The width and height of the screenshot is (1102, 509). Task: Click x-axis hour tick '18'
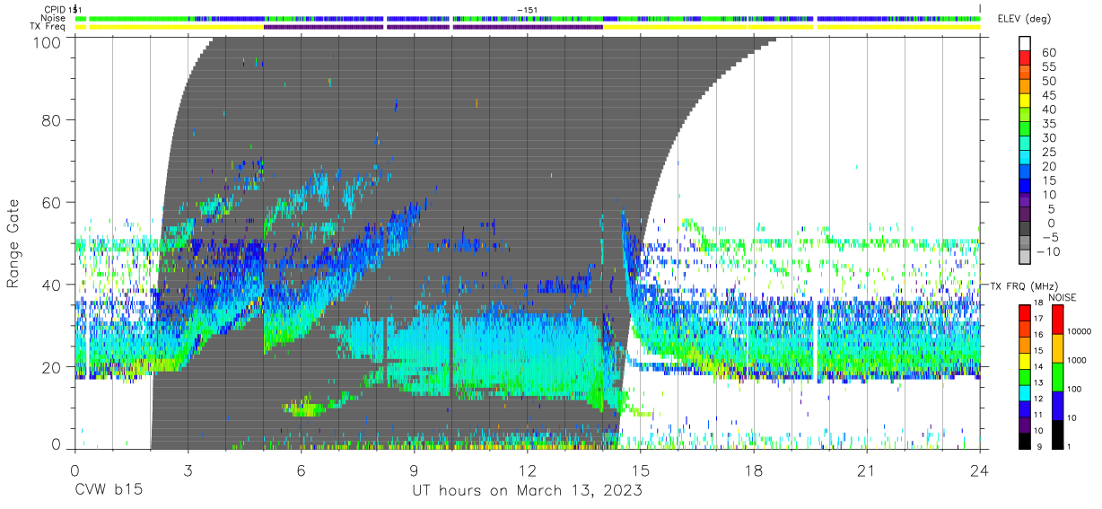point(753,470)
